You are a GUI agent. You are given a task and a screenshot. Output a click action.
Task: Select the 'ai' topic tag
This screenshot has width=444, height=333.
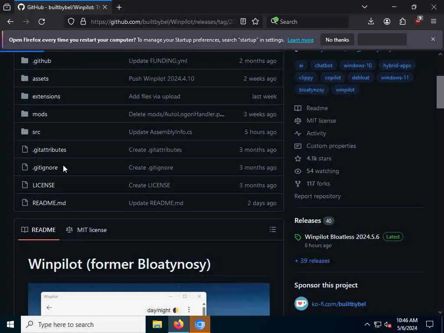pos(301,65)
